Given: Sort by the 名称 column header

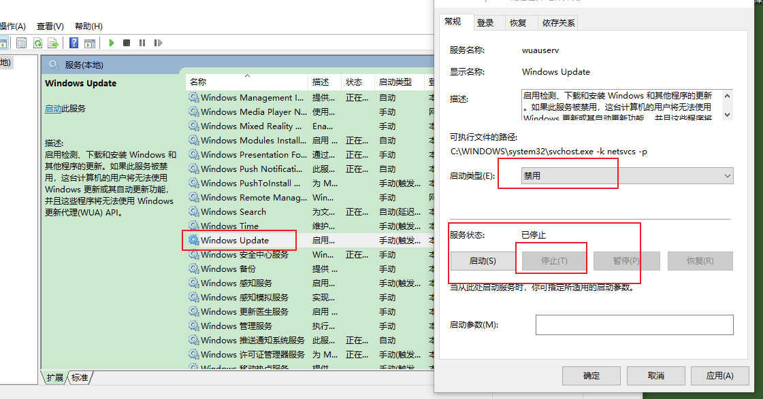Looking at the screenshot, I should [x=246, y=82].
